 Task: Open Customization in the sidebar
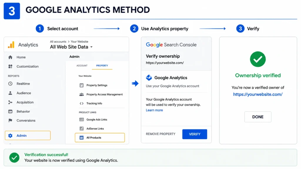click(27, 66)
